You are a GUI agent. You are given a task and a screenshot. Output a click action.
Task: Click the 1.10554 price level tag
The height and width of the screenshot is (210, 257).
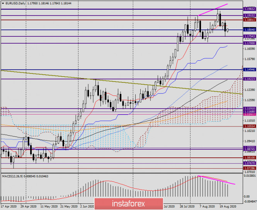tap(249, 126)
